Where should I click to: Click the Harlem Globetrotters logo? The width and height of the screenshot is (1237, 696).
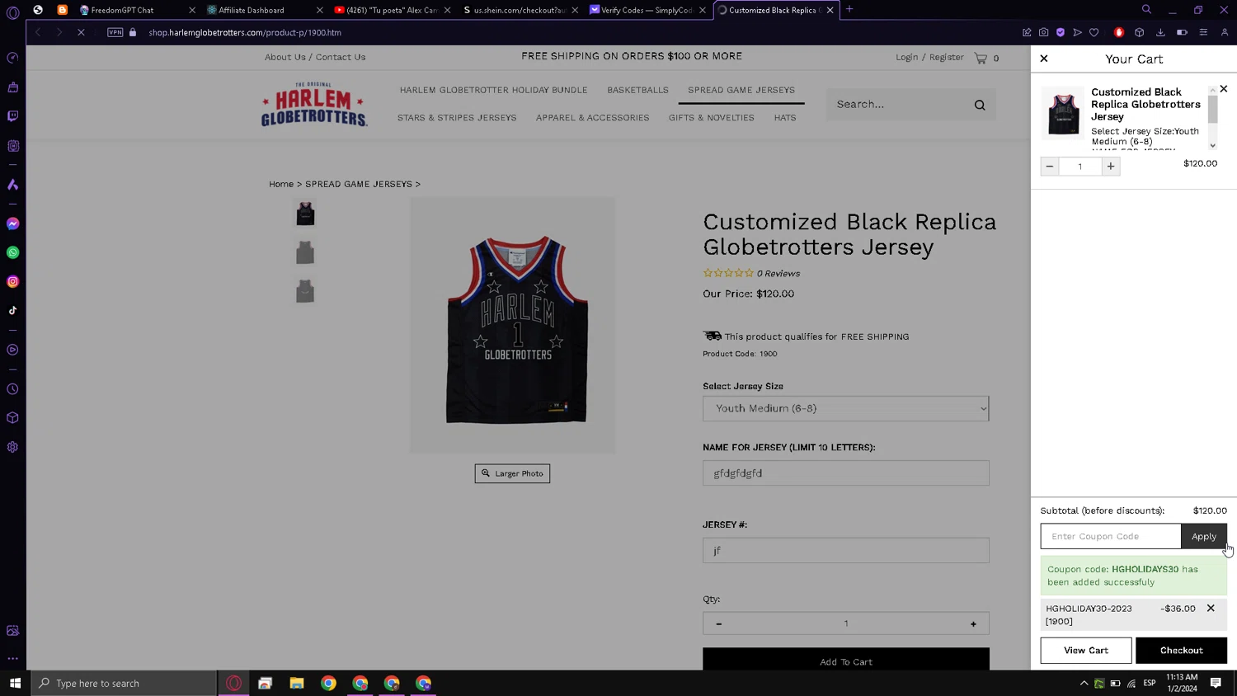(x=314, y=104)
